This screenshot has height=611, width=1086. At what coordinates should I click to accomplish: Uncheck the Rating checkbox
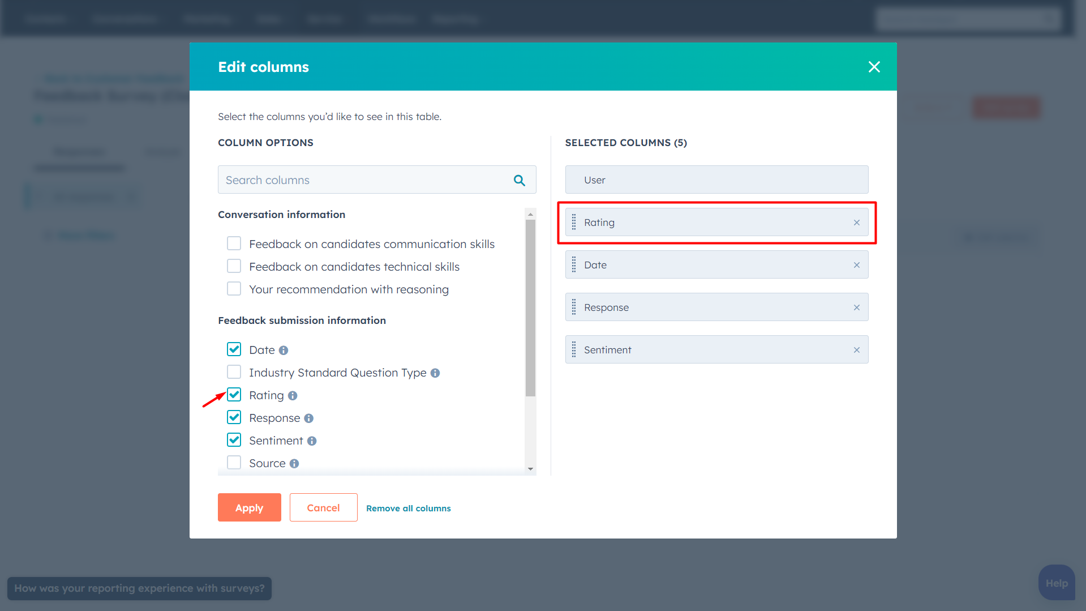coord(234,395)
